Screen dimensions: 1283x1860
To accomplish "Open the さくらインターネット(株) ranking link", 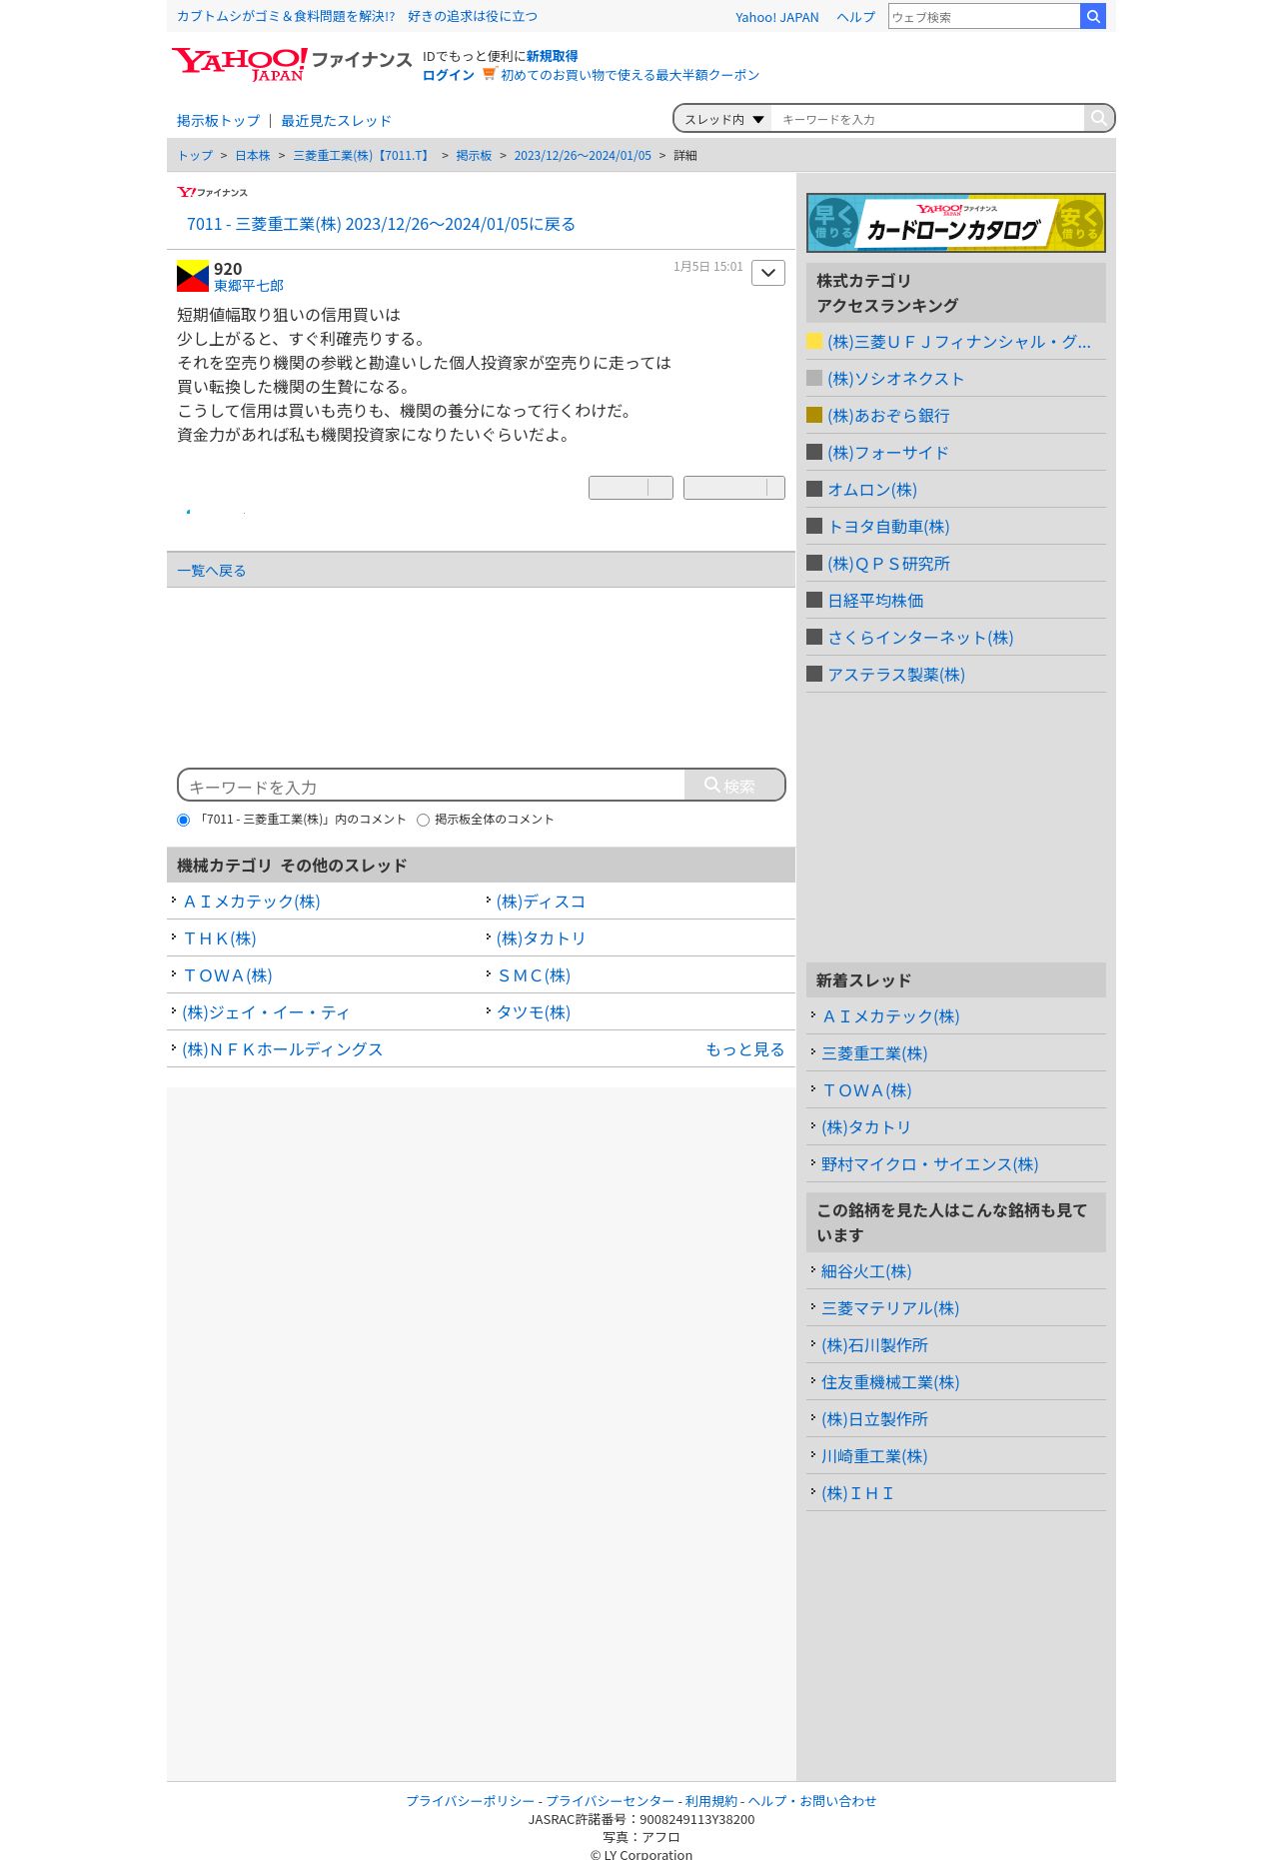I will [x=920, y=638].
